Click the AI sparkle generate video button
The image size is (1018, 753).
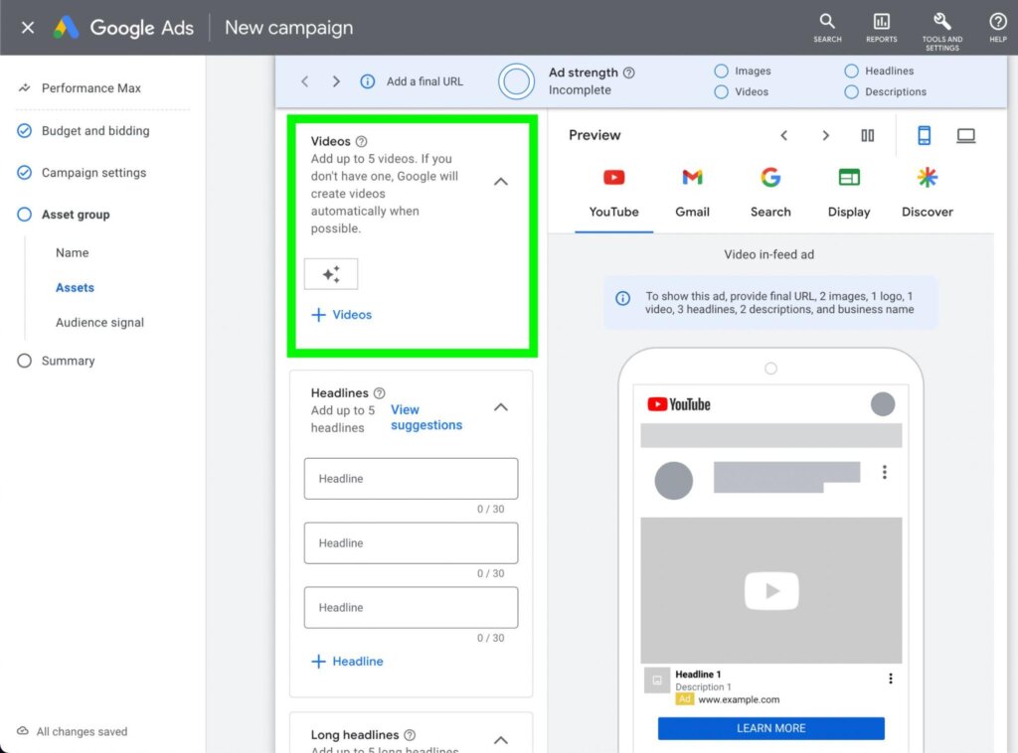[x=331, y=274]
